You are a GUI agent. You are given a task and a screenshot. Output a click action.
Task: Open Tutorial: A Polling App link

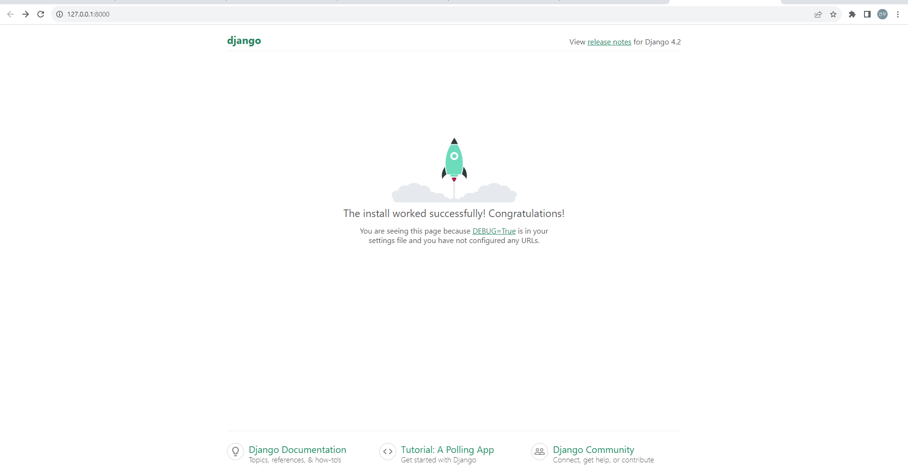(447, 450)
